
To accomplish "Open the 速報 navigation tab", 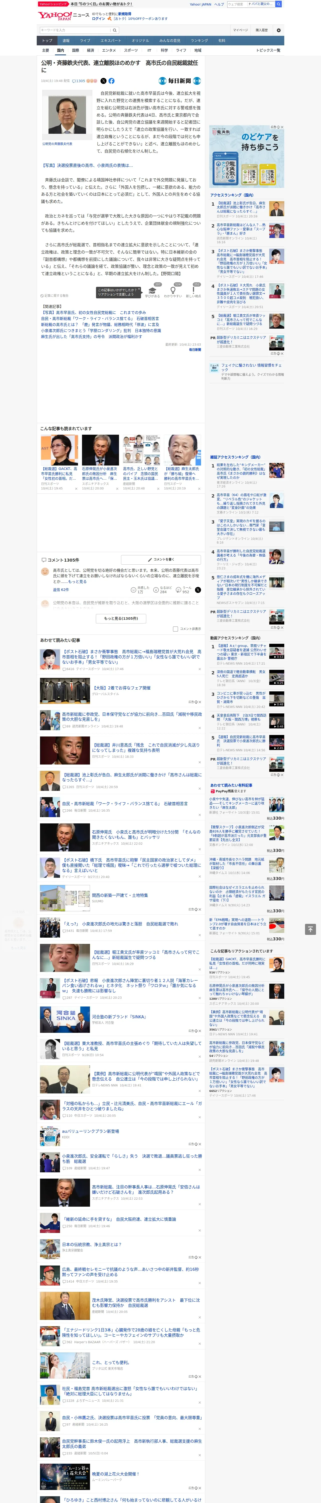I will [66, 41].
